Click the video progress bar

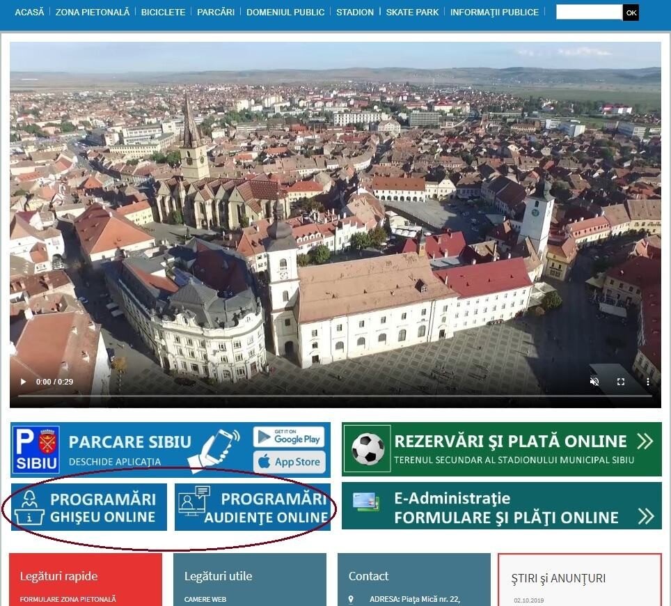pos(334,396)
